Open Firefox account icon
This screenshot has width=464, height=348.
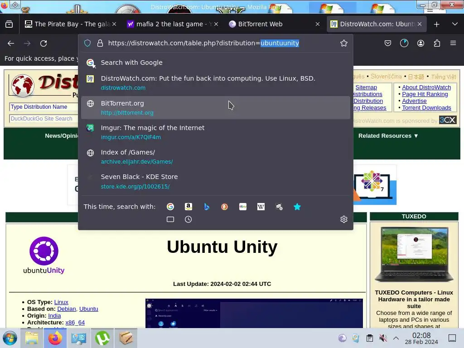point(420,43)
